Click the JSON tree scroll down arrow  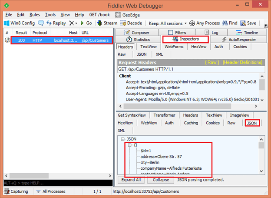pyautogui.click(x=261, y=171)
